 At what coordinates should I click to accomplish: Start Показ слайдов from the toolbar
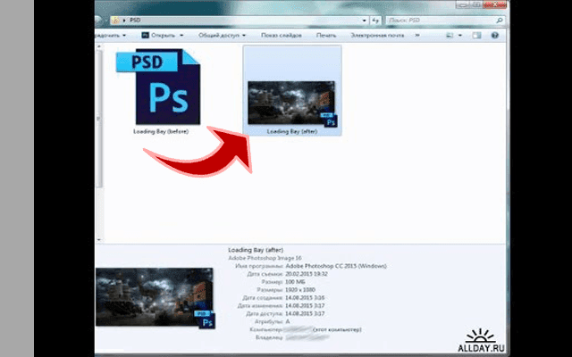[281, 36]
